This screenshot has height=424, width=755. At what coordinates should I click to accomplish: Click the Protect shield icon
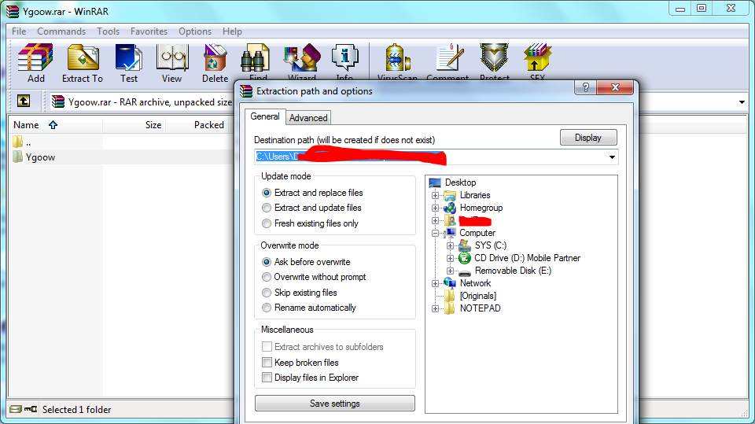click(x=494, y=57)
